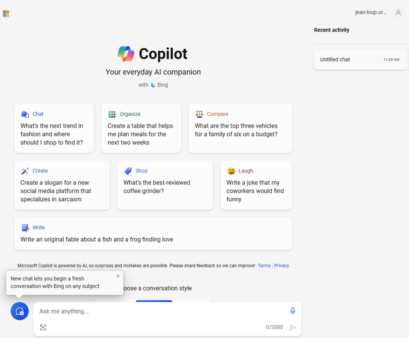This screenshot has height=338, width=409.
Task: Click the "Create" card label
Action: pyautogui.click(x=40, y=171)
